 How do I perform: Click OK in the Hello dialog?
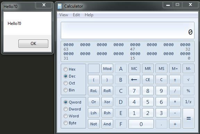[x=33, y=44]
